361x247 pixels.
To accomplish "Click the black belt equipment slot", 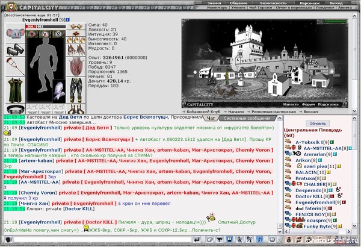I will click(x=16, y=108).
